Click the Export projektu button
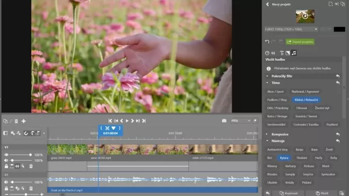The image size is (349, 196). coord(300,42)
